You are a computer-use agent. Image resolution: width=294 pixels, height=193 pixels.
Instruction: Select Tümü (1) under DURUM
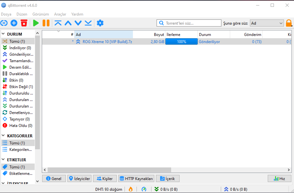[x=18, y=41]
